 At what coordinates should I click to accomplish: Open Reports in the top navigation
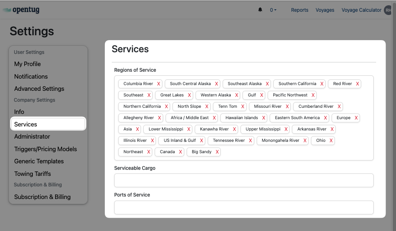(300, 10)
